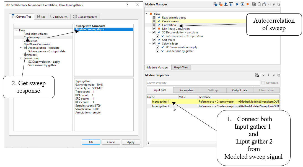This screenshot has width=303, height=167.
Task: Click the paste clipboard icon in toolbar
Action: (259, 4)
